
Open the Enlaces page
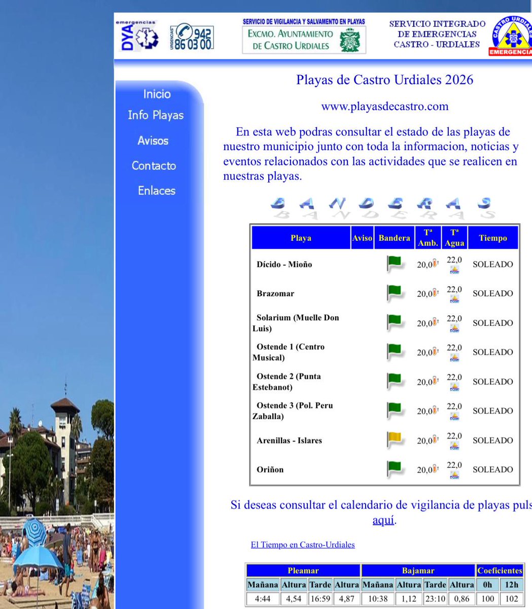coord(156,190)
